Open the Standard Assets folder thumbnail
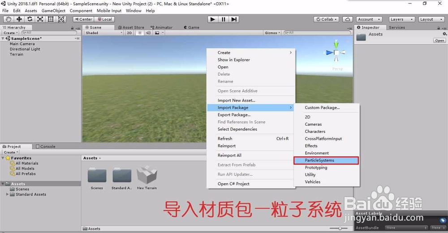The image size is (448, 233). [122, 175]
